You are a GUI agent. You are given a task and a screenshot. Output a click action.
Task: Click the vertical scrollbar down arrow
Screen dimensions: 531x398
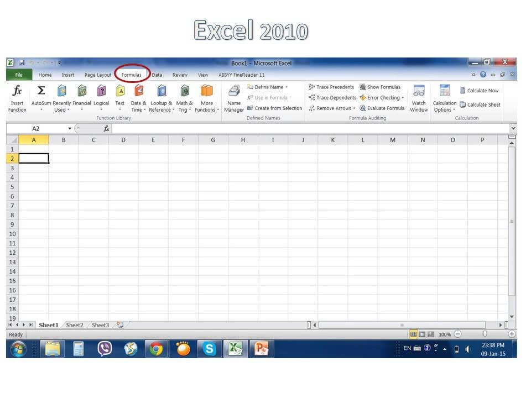[x=512, y=316]
